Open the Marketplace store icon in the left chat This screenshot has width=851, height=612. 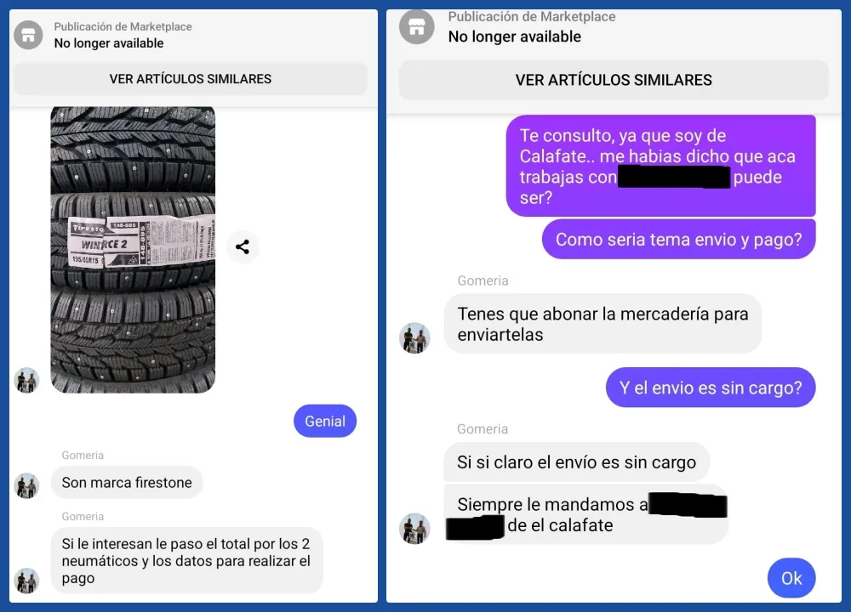point(28,35)
